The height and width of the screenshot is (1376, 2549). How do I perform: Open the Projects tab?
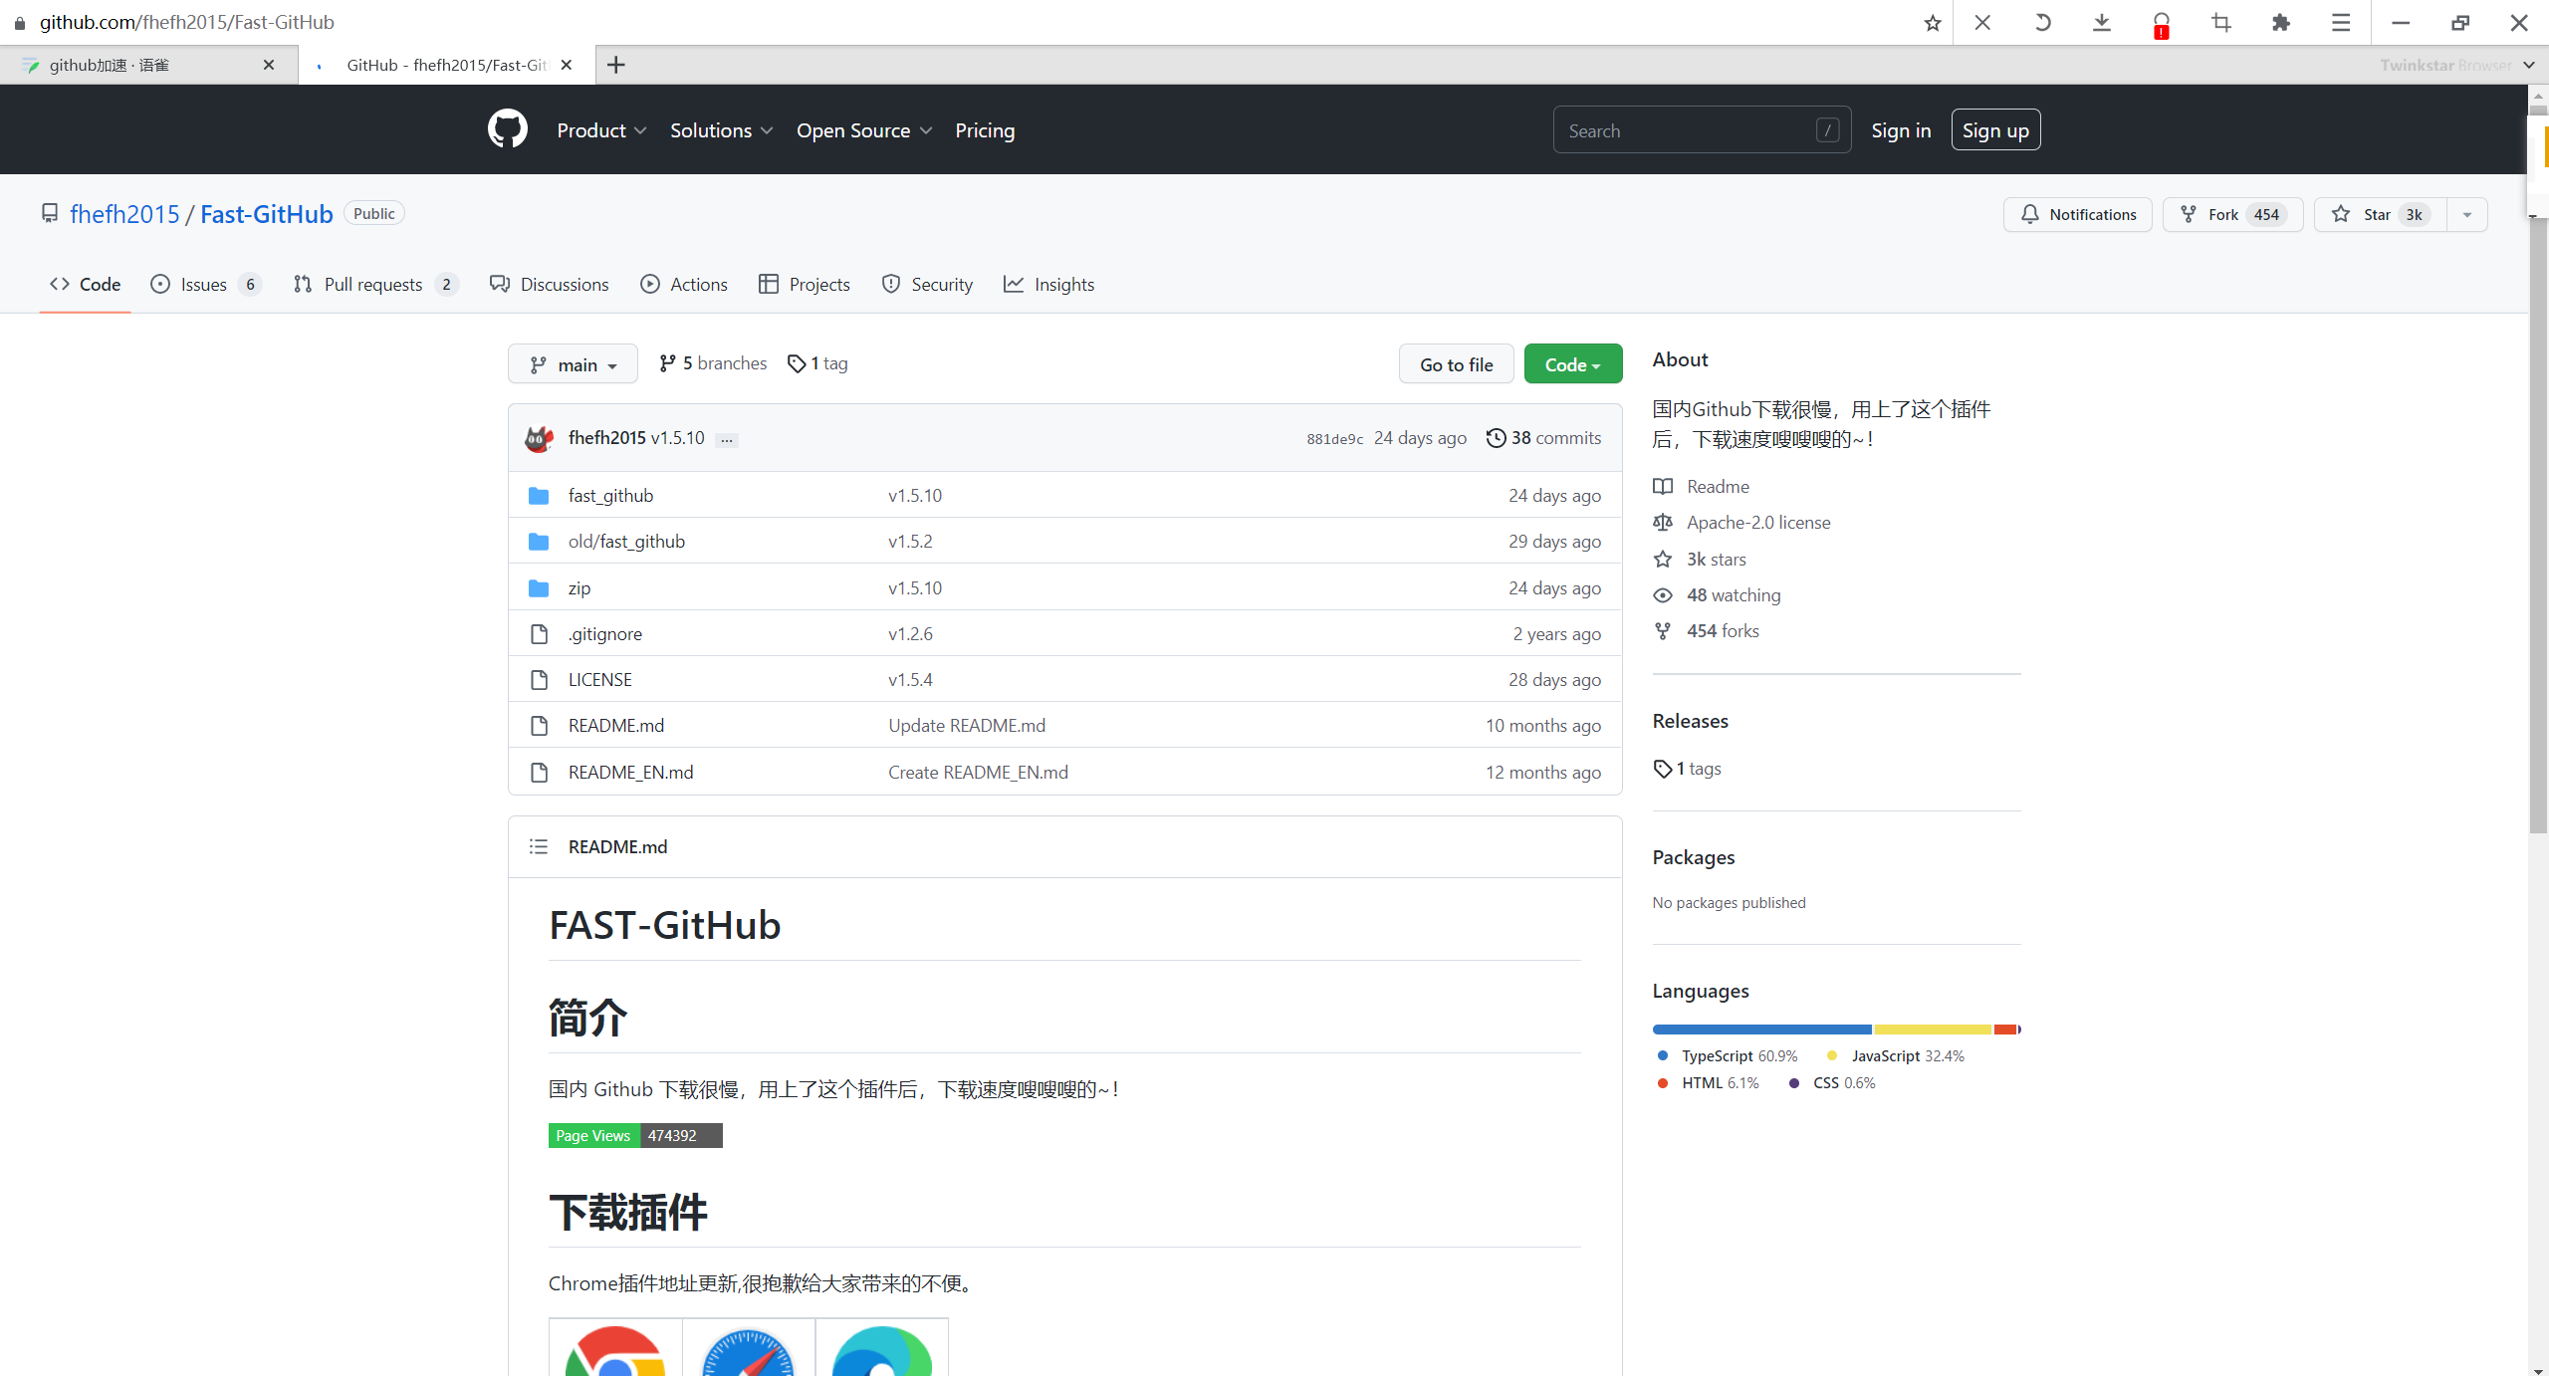pos(804,285)
